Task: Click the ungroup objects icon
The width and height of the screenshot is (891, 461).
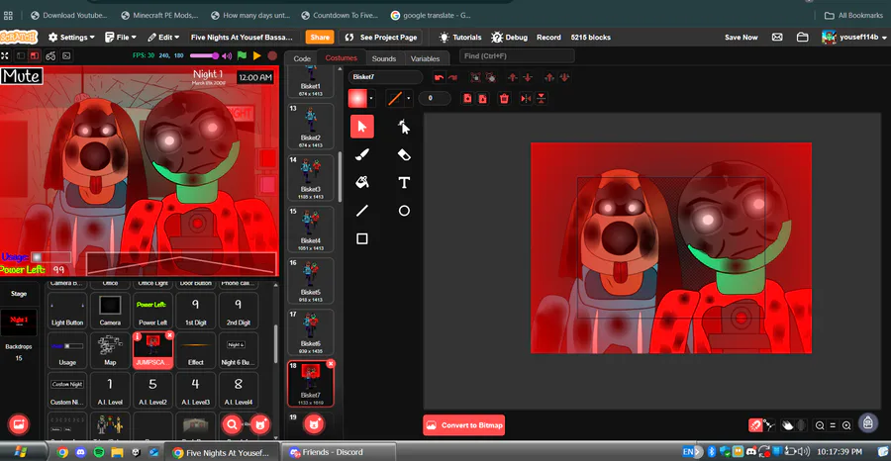Action: click(491, 77)
